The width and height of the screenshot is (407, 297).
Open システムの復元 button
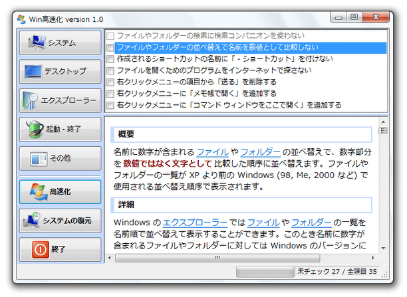coord(61,221)
